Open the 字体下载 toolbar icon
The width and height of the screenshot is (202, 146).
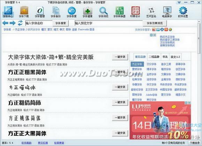pyautogui.click(x=24, y=12)
